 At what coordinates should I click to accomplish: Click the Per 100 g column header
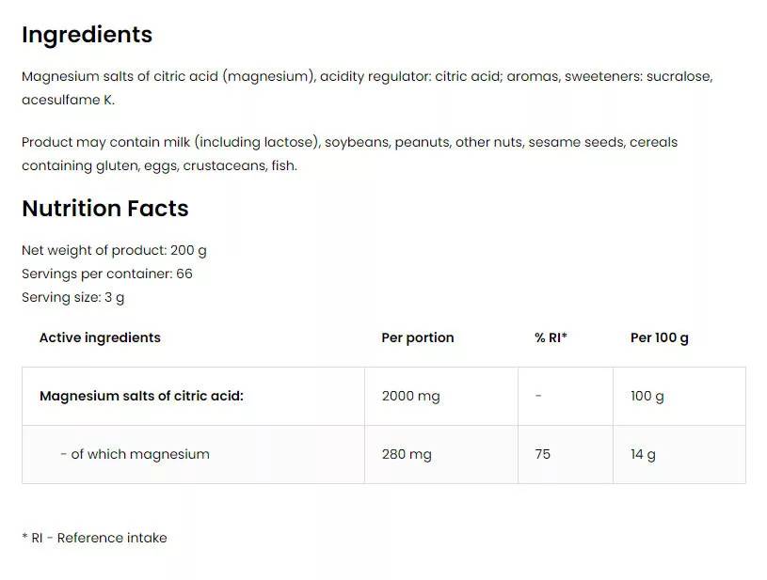659,337
